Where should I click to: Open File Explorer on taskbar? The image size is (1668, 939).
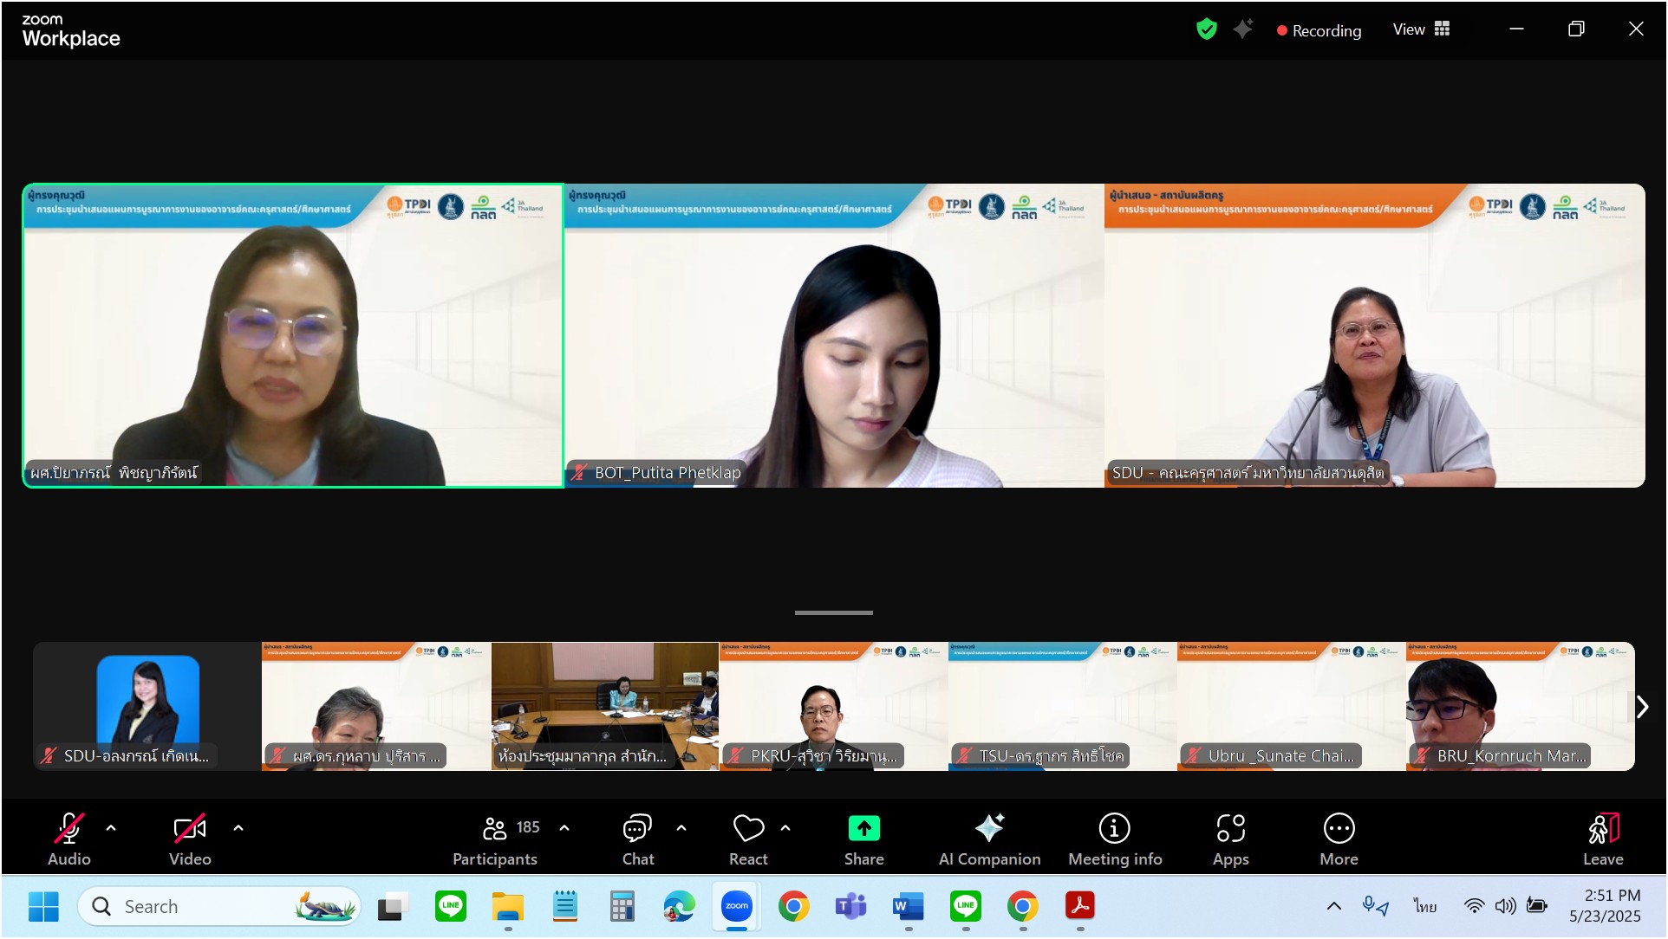(508, 906)
